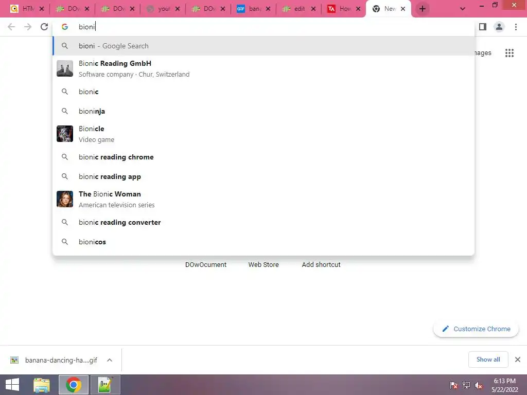The image size is (527, 395).
Task: Expand download item options chevron
Action: pyautogui.click(x=110, y=360)
